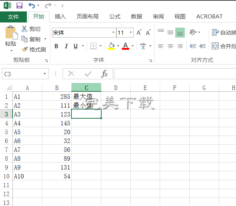Click the decrease indent icon
236x206 pixels.
193,46
